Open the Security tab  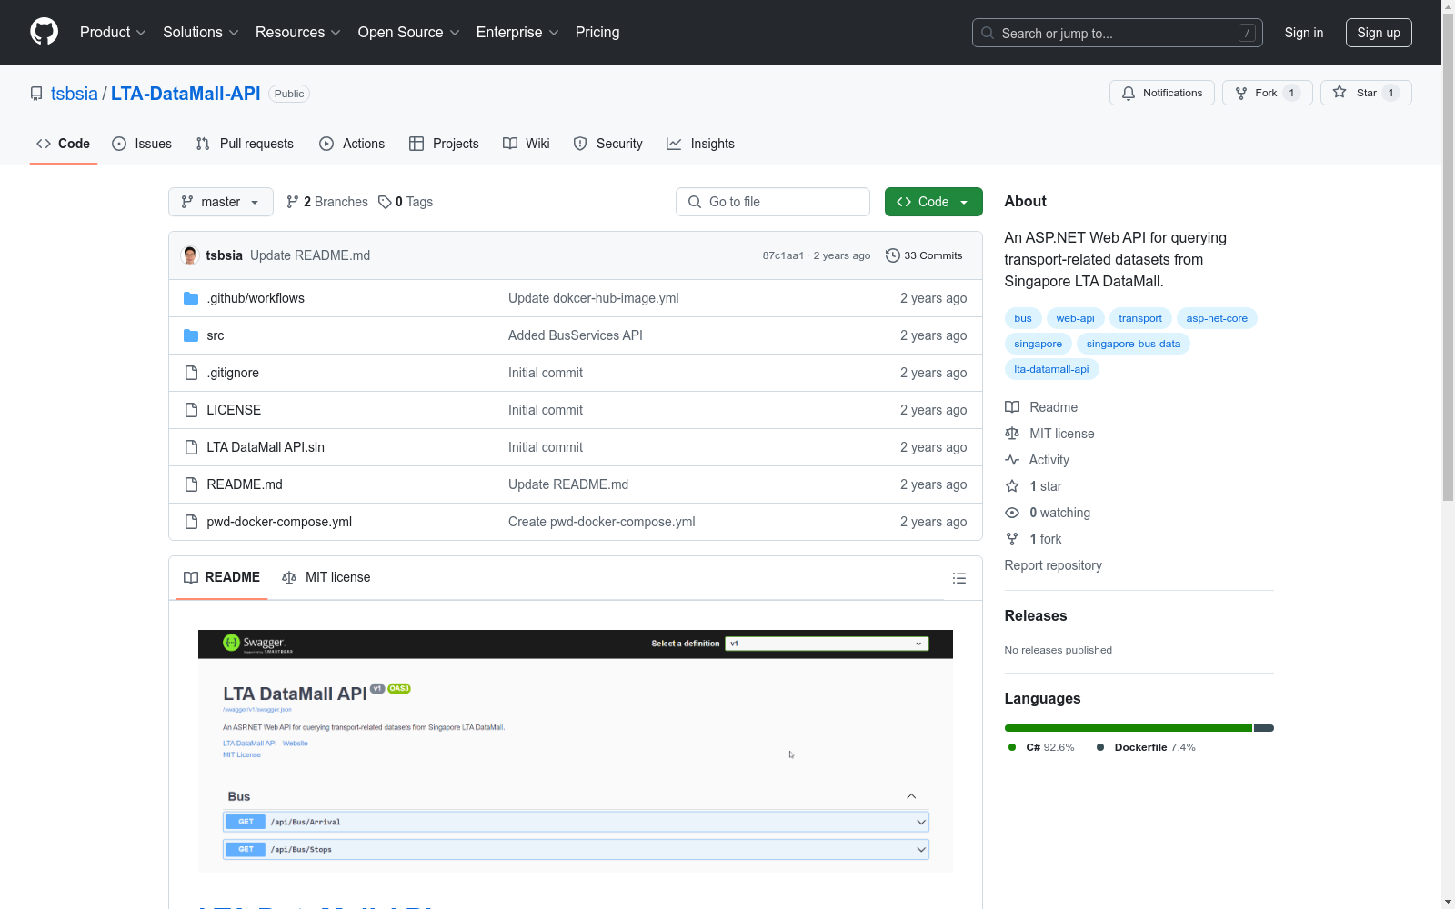(x=608, y=144)
